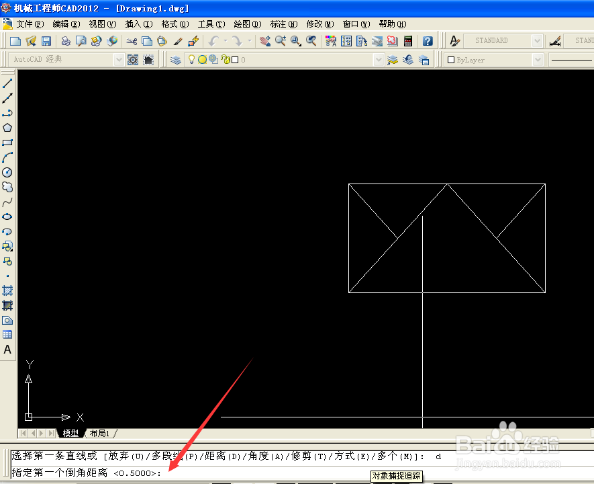Open 绘图(D) menu
The height and width of the screenshot is (484, 594).
tap(248, 24)
